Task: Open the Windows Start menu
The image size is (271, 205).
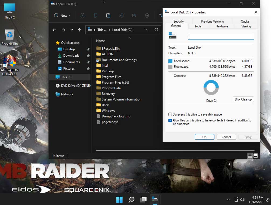Action: pyautogui.click(x=119, y=200)
